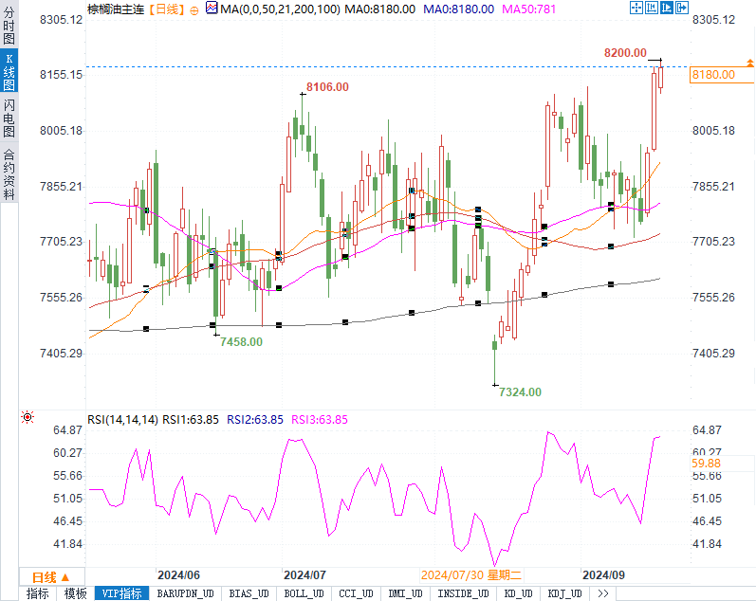Apply the KD_UD indicator
Image resolution: width=756 pixels, height=601 pixels.
518,593
